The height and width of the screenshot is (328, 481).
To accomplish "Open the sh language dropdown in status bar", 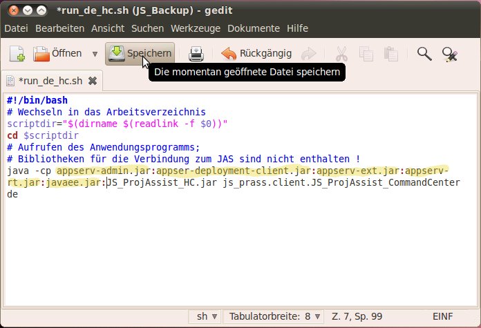I will (205, 316).
